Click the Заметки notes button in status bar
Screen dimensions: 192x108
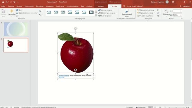(x=130, y=107)
